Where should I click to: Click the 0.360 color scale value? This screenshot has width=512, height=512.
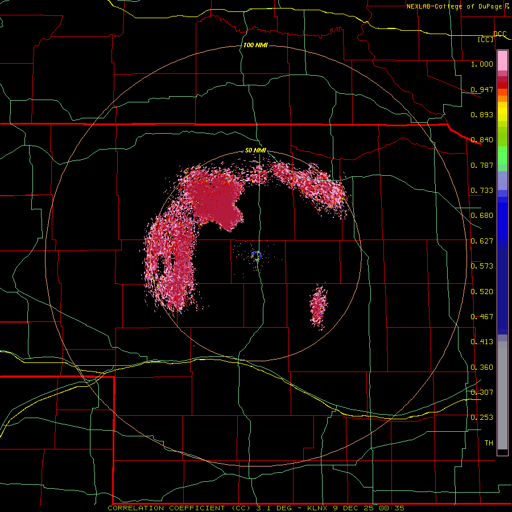(x=482, y=368)
